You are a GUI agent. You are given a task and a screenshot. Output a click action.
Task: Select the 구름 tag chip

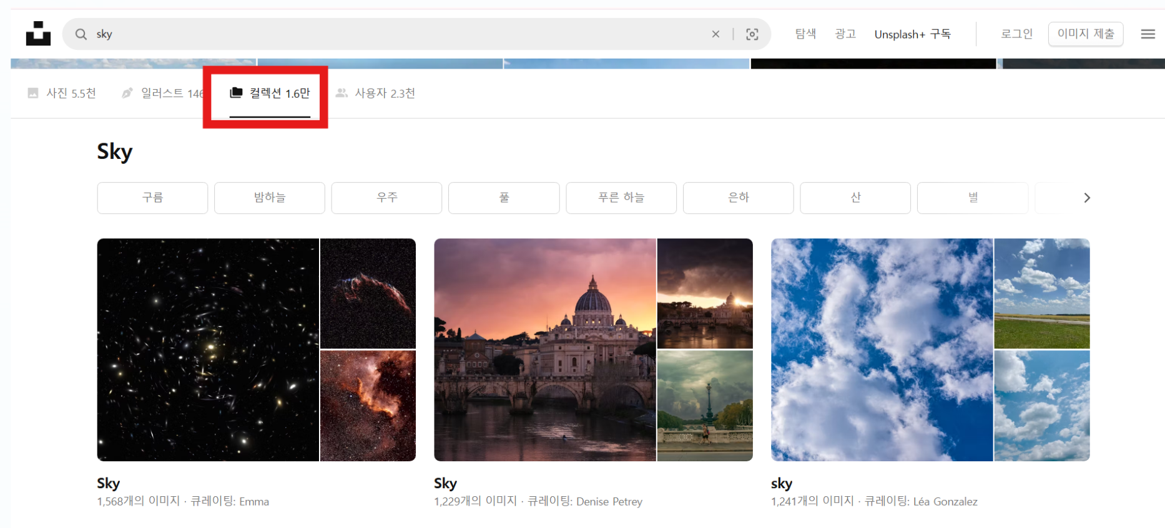point(152,198)
